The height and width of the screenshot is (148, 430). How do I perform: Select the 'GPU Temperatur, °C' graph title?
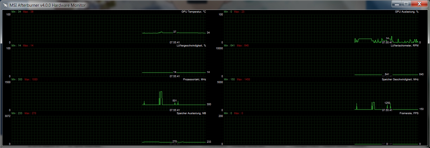194,12
